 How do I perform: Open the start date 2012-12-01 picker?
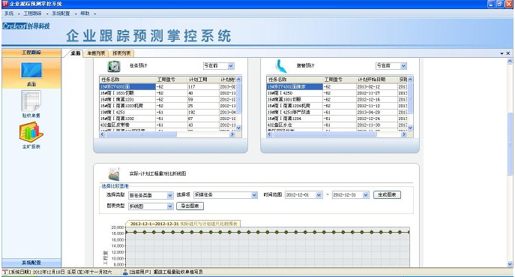point(319,195)
